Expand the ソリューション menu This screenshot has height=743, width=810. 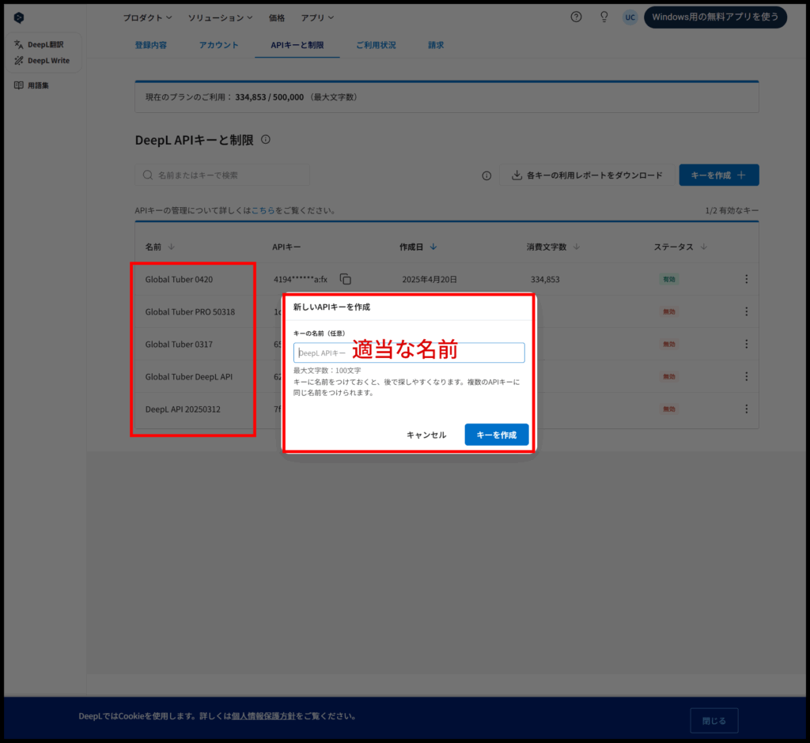(x=220, y=17)
